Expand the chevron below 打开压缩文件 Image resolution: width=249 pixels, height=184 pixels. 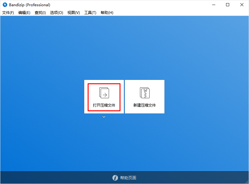104,117
